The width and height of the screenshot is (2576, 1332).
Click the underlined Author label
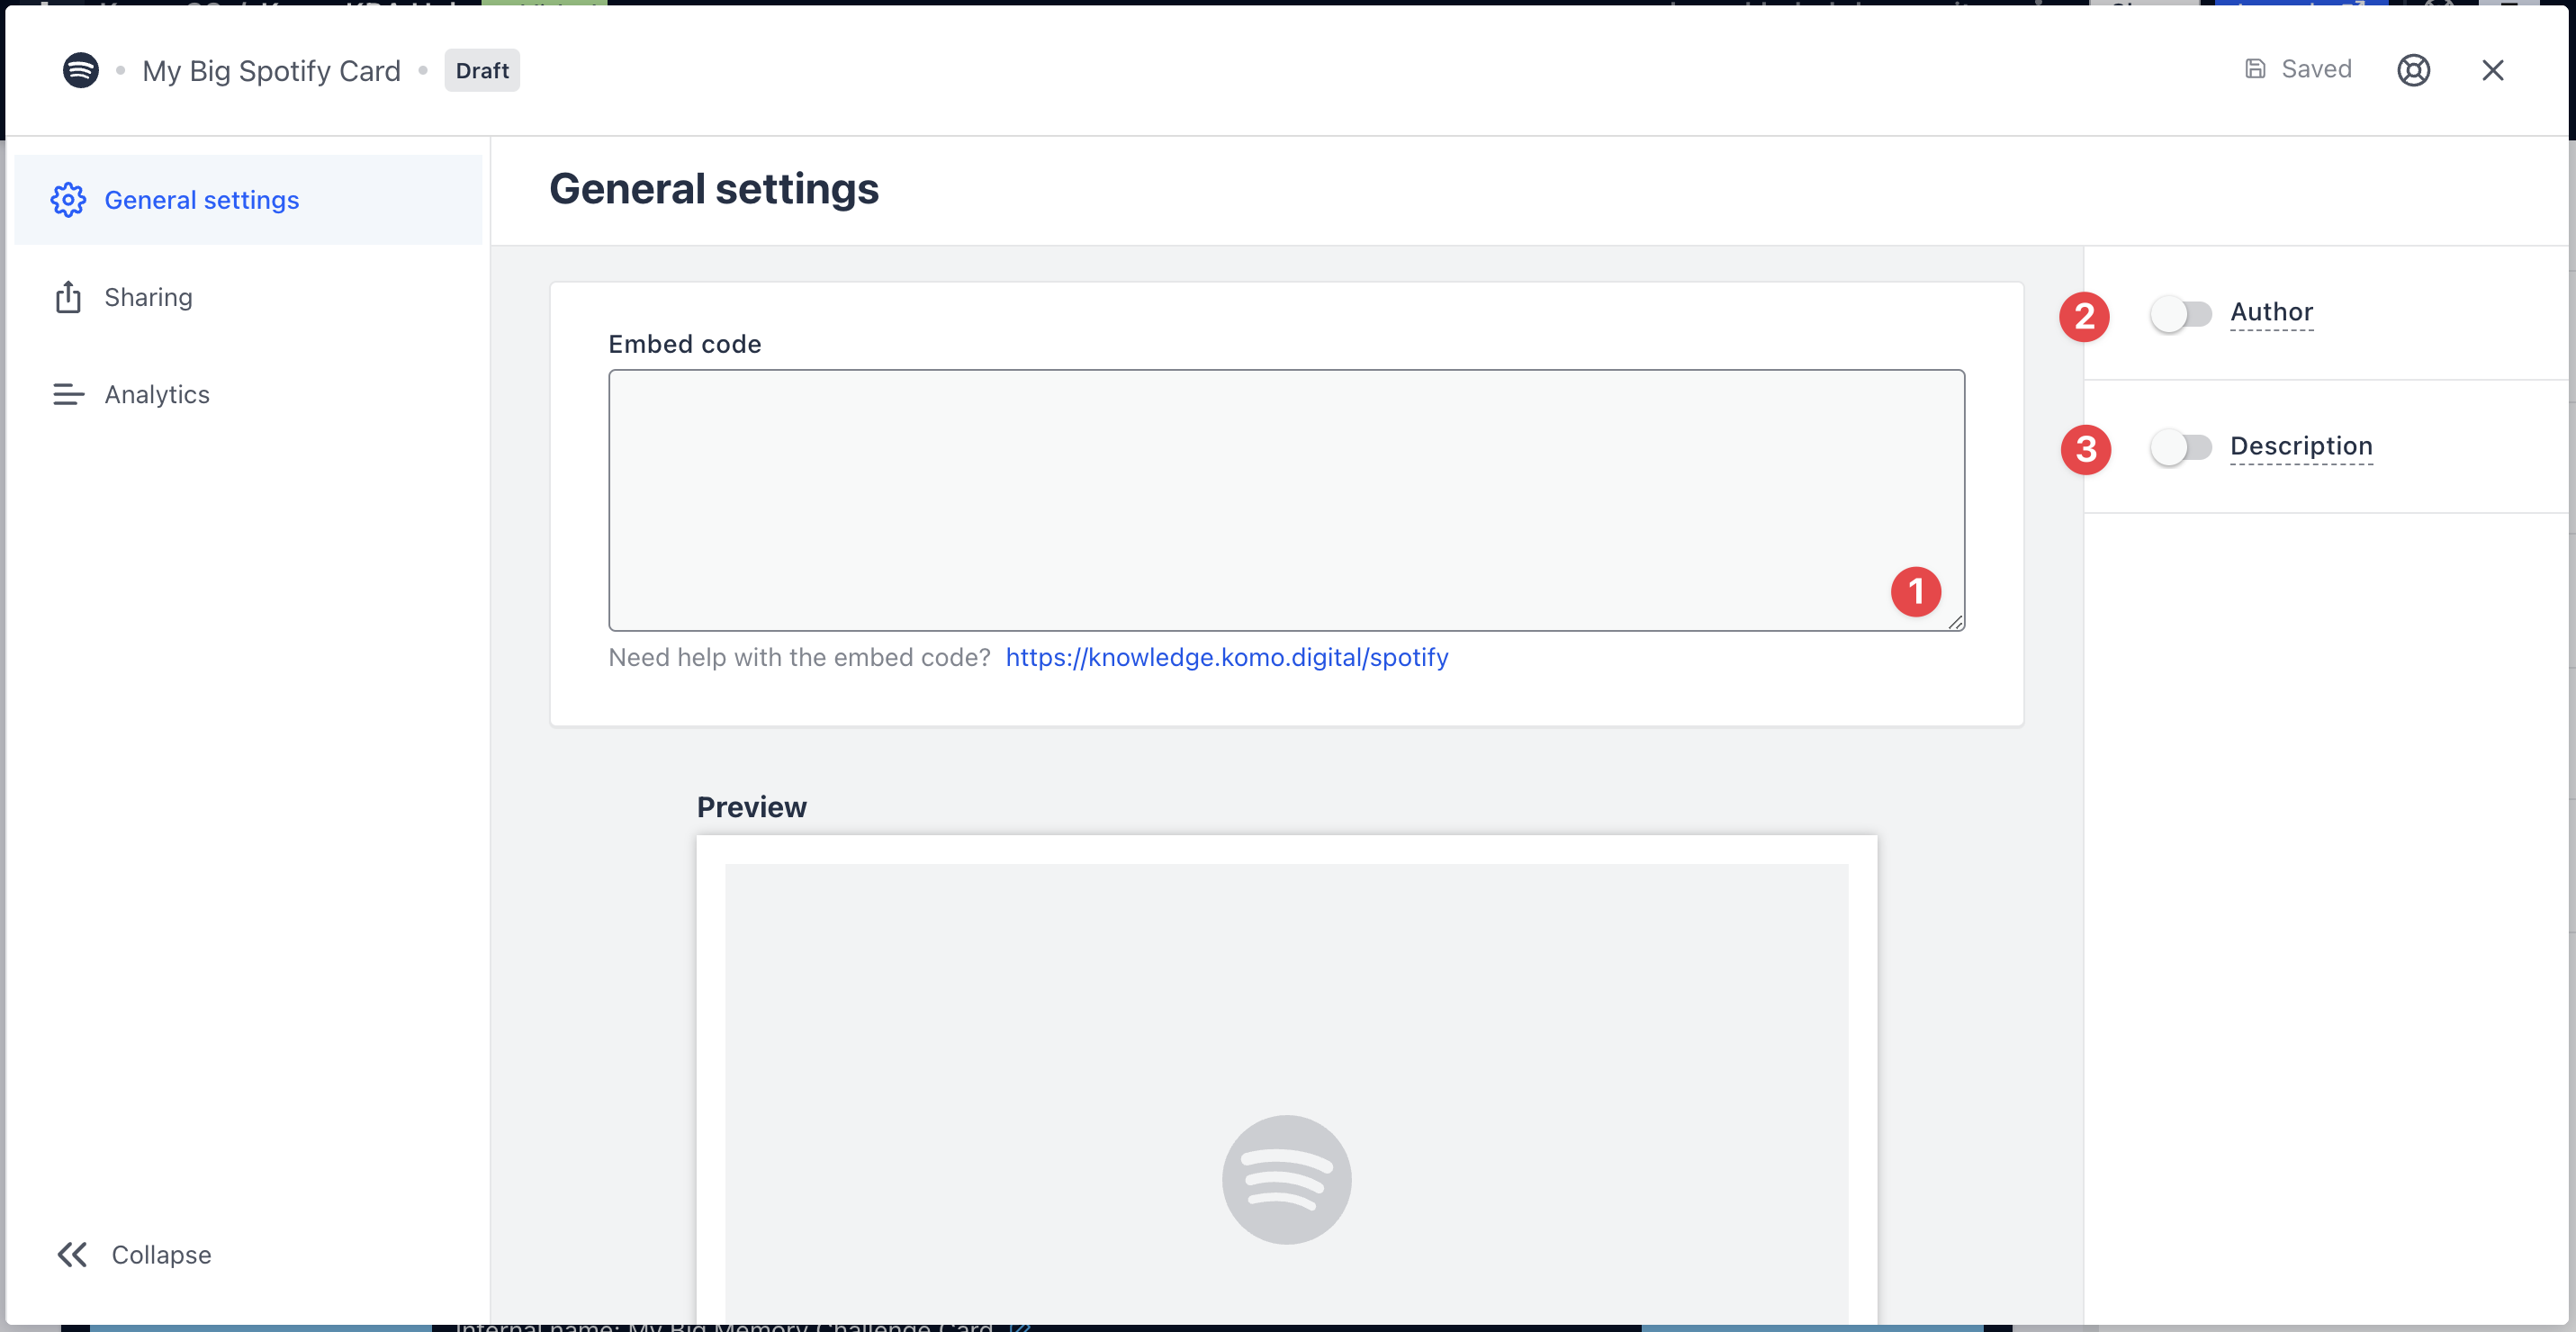2271,312
